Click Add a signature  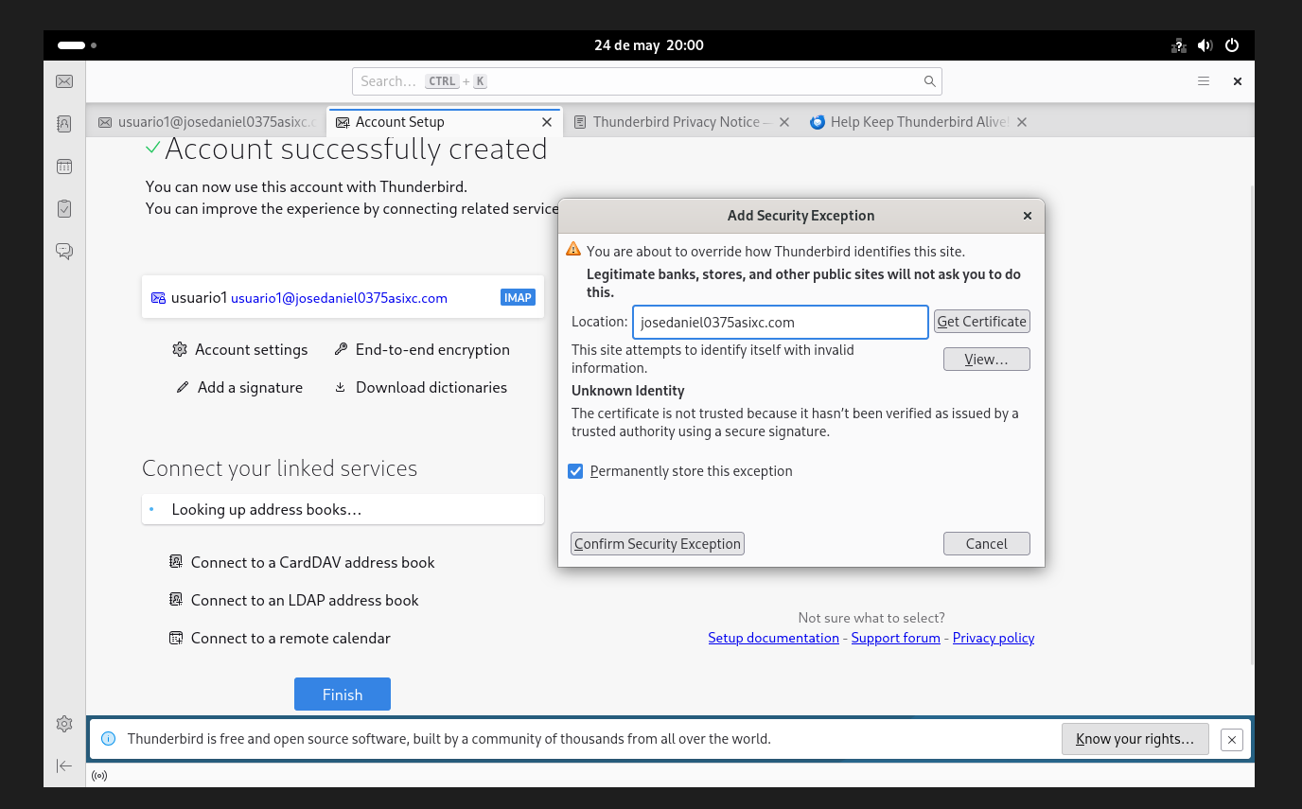(239, 388)
